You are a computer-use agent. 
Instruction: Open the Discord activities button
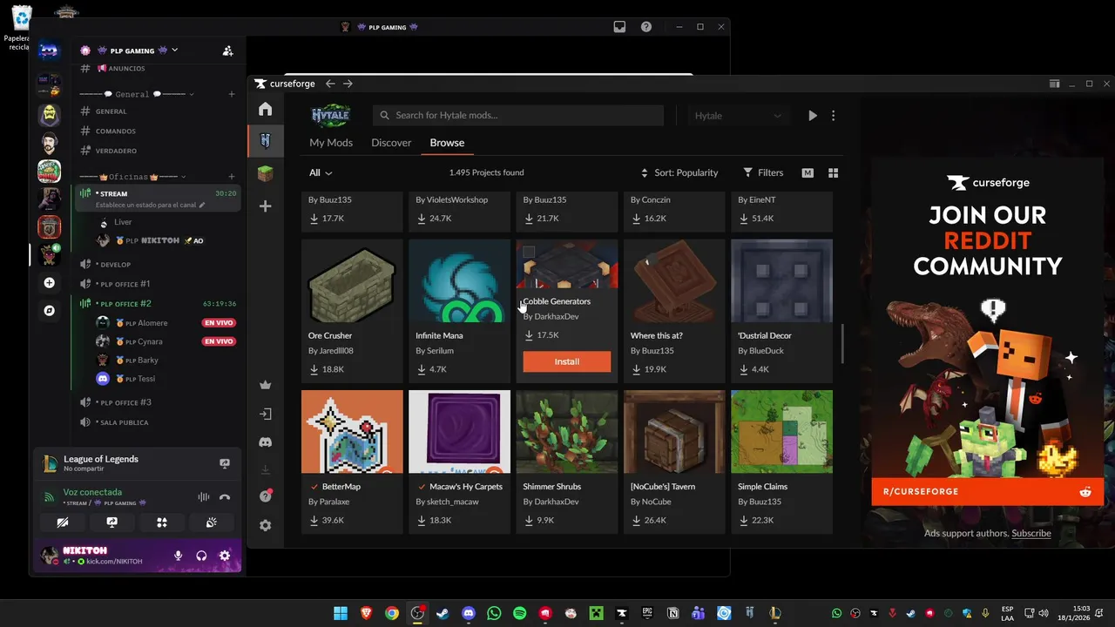coord(162,522)
